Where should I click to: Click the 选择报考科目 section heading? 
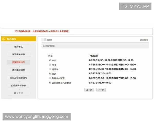point(49,46)
